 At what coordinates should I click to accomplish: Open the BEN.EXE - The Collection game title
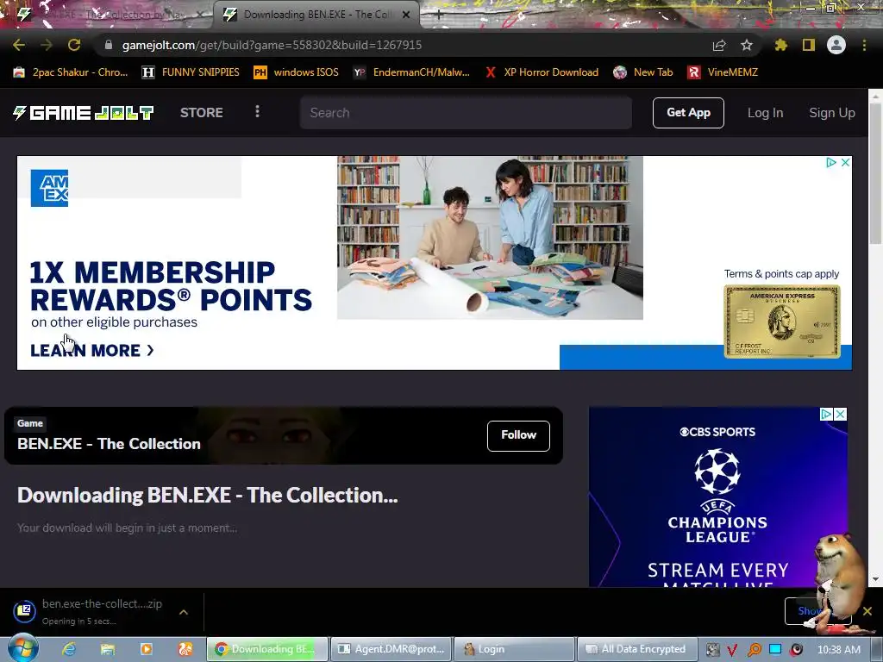tap(109, 444)
